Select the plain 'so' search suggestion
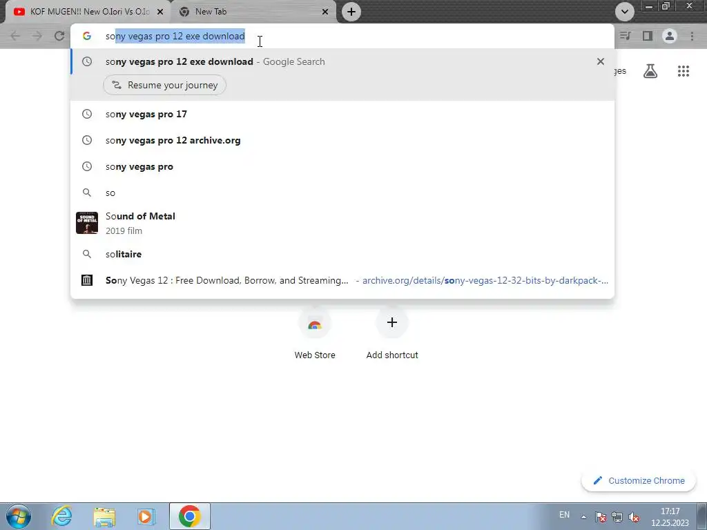Image resolution: width=707 pixels, height=530 pixels. 342,193
